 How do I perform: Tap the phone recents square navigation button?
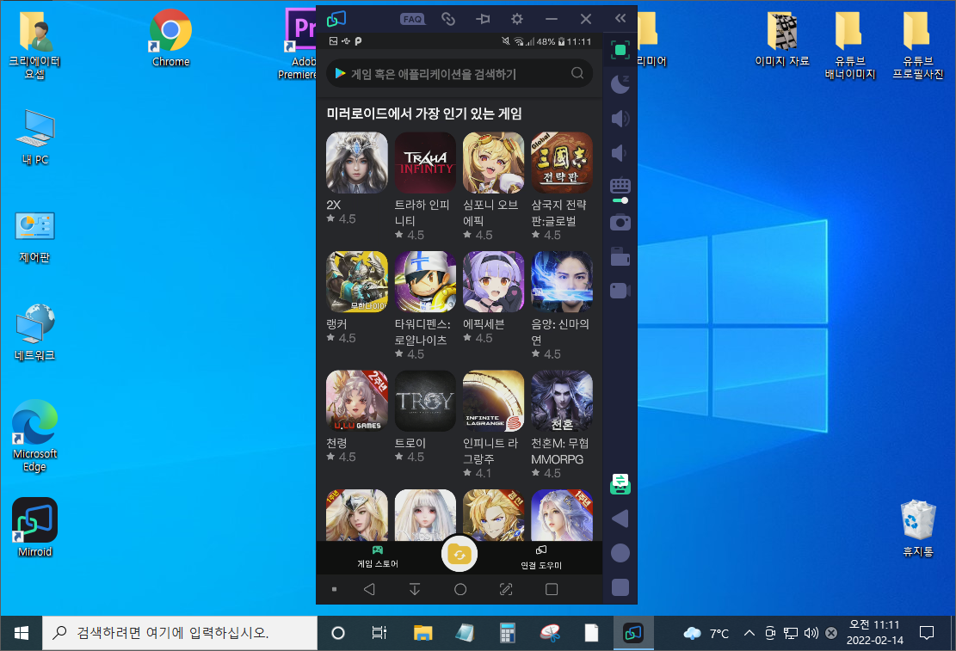[552, 589]
